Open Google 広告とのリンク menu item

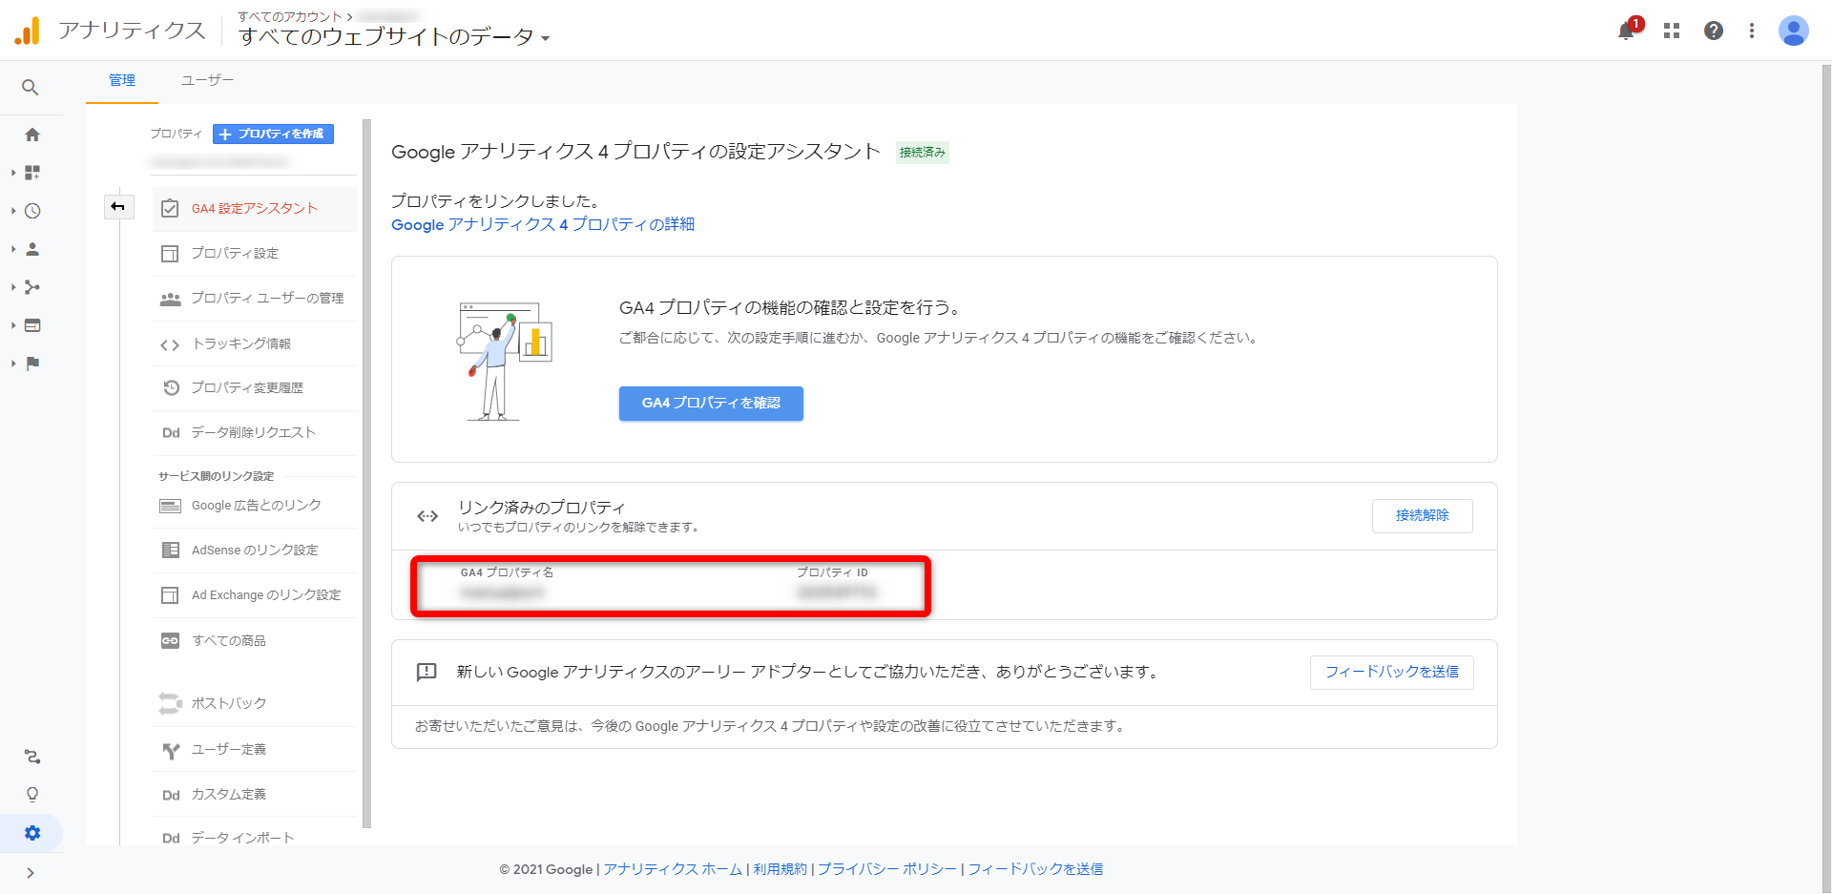click(254, 506)
